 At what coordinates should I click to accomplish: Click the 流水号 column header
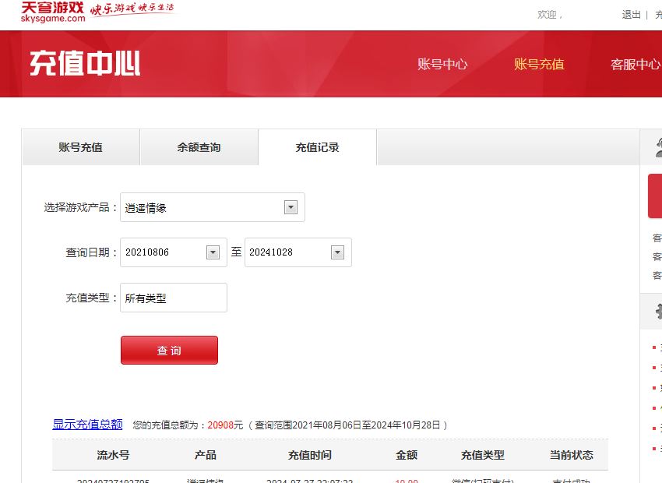(x=113, y=455)
